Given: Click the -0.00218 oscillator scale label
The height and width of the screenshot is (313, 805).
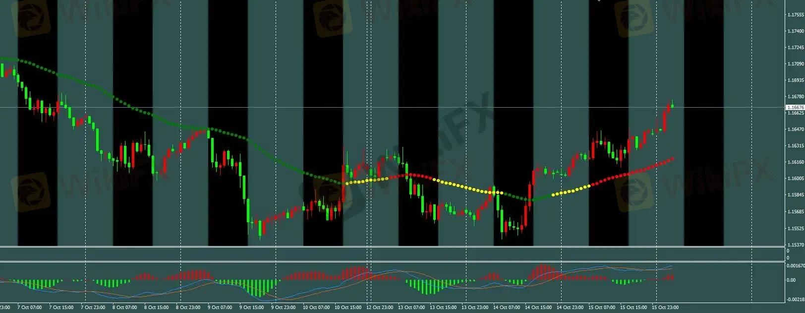Looking at the screenshot, I should [796, 300].
